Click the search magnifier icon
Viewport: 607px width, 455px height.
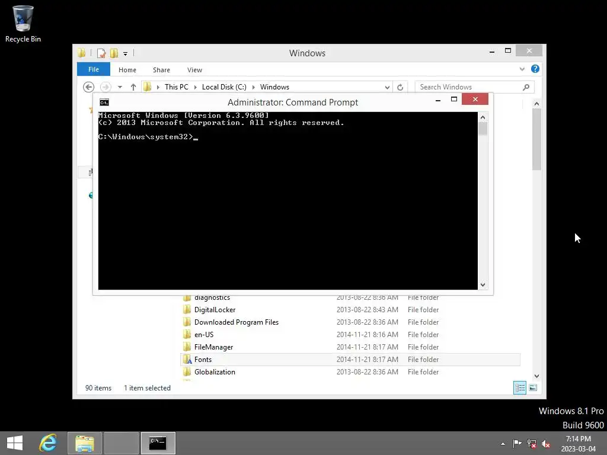[526, 87]
